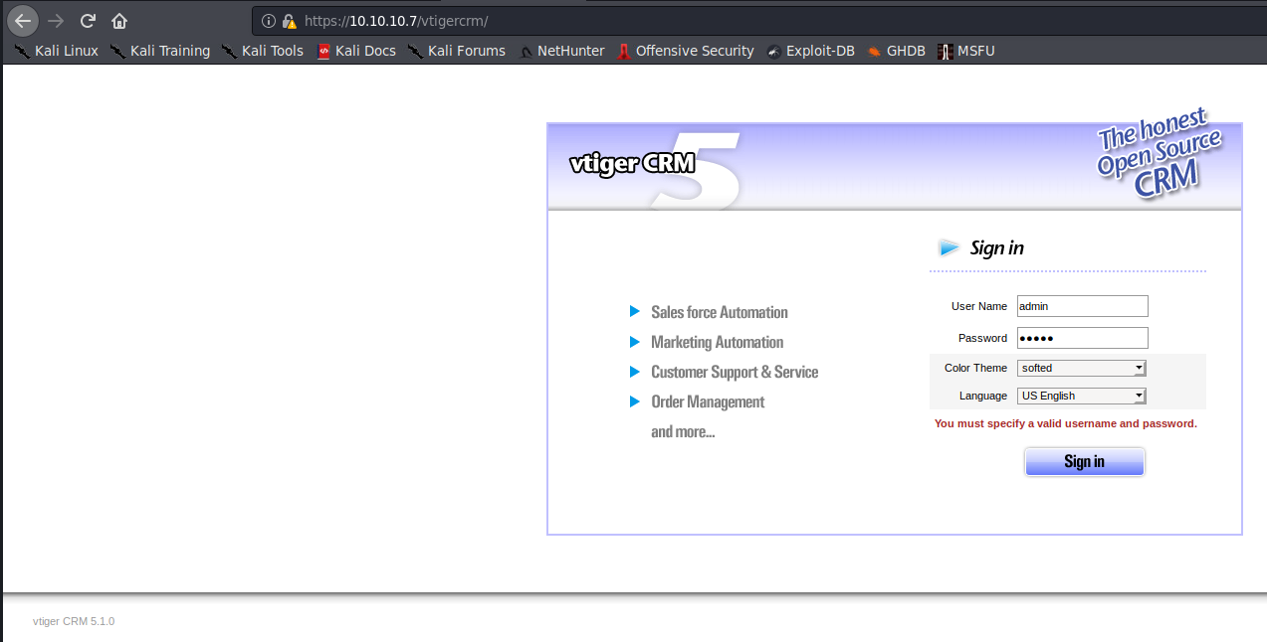The width and height of the screenshot is (1267, 642).
Task: Click the Sign in heading text
Action: pos(997,248)
